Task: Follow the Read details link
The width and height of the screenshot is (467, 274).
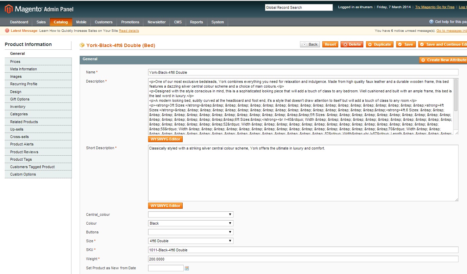Action: click(129, 31)
